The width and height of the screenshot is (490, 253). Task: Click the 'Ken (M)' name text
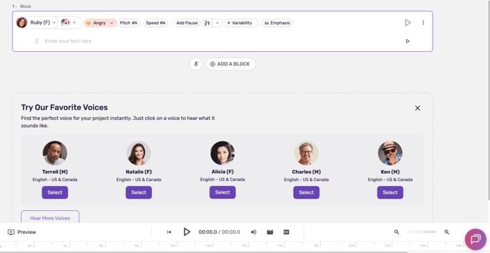coord(390,172)
